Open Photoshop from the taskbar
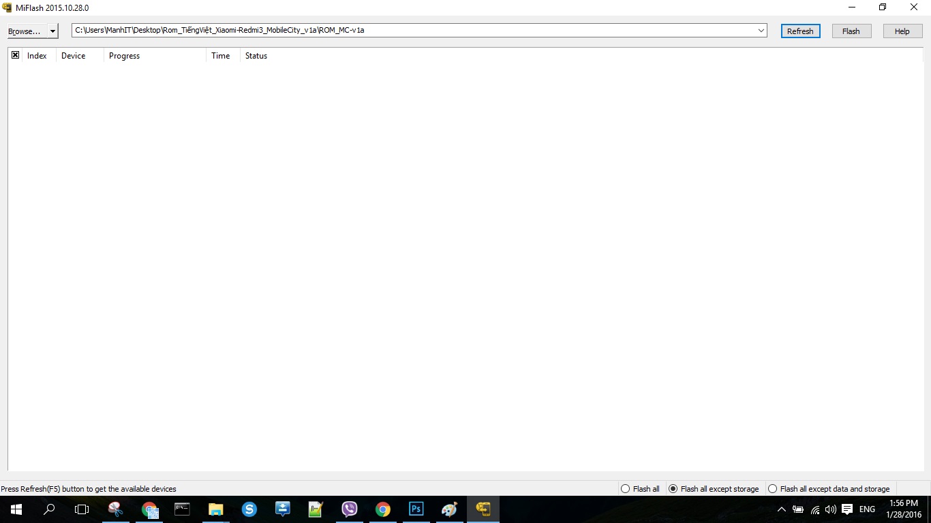 416,509
